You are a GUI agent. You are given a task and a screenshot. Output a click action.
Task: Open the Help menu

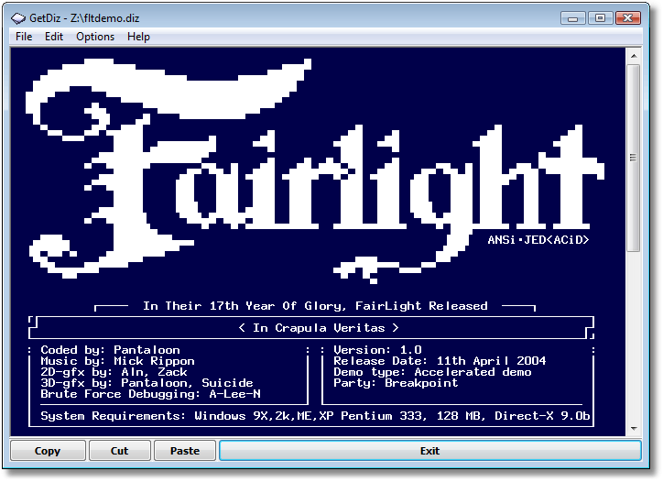tap(138, 37)
